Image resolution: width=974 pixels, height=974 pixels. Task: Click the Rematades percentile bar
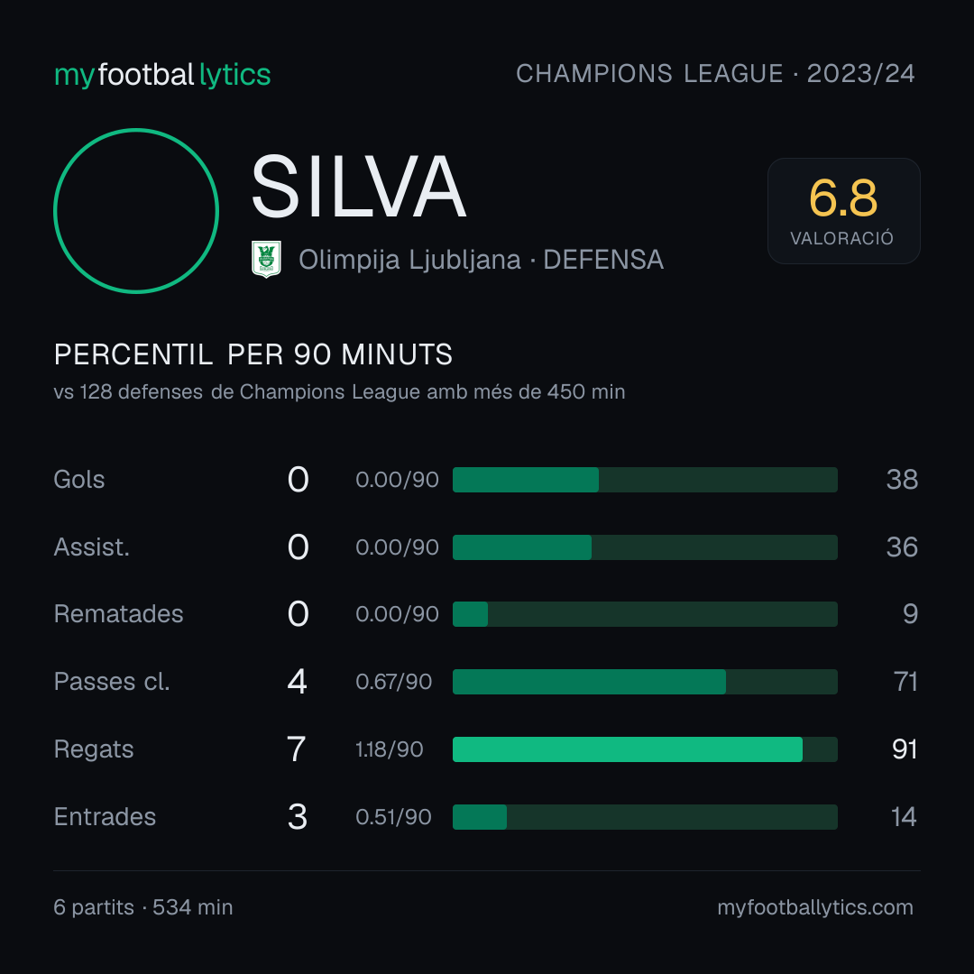pyautogui.click(x=645, y=614)
